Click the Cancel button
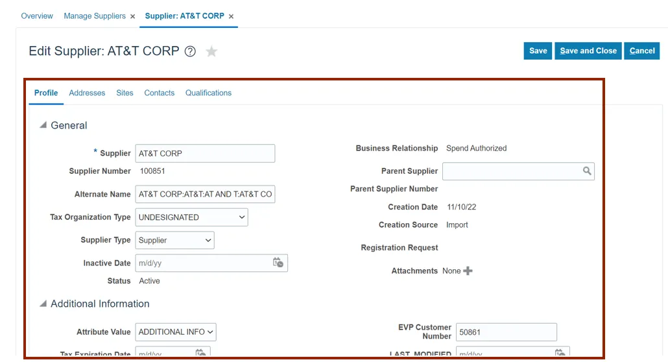This screenshot has width=668, height=362. (x=641, y=51)
